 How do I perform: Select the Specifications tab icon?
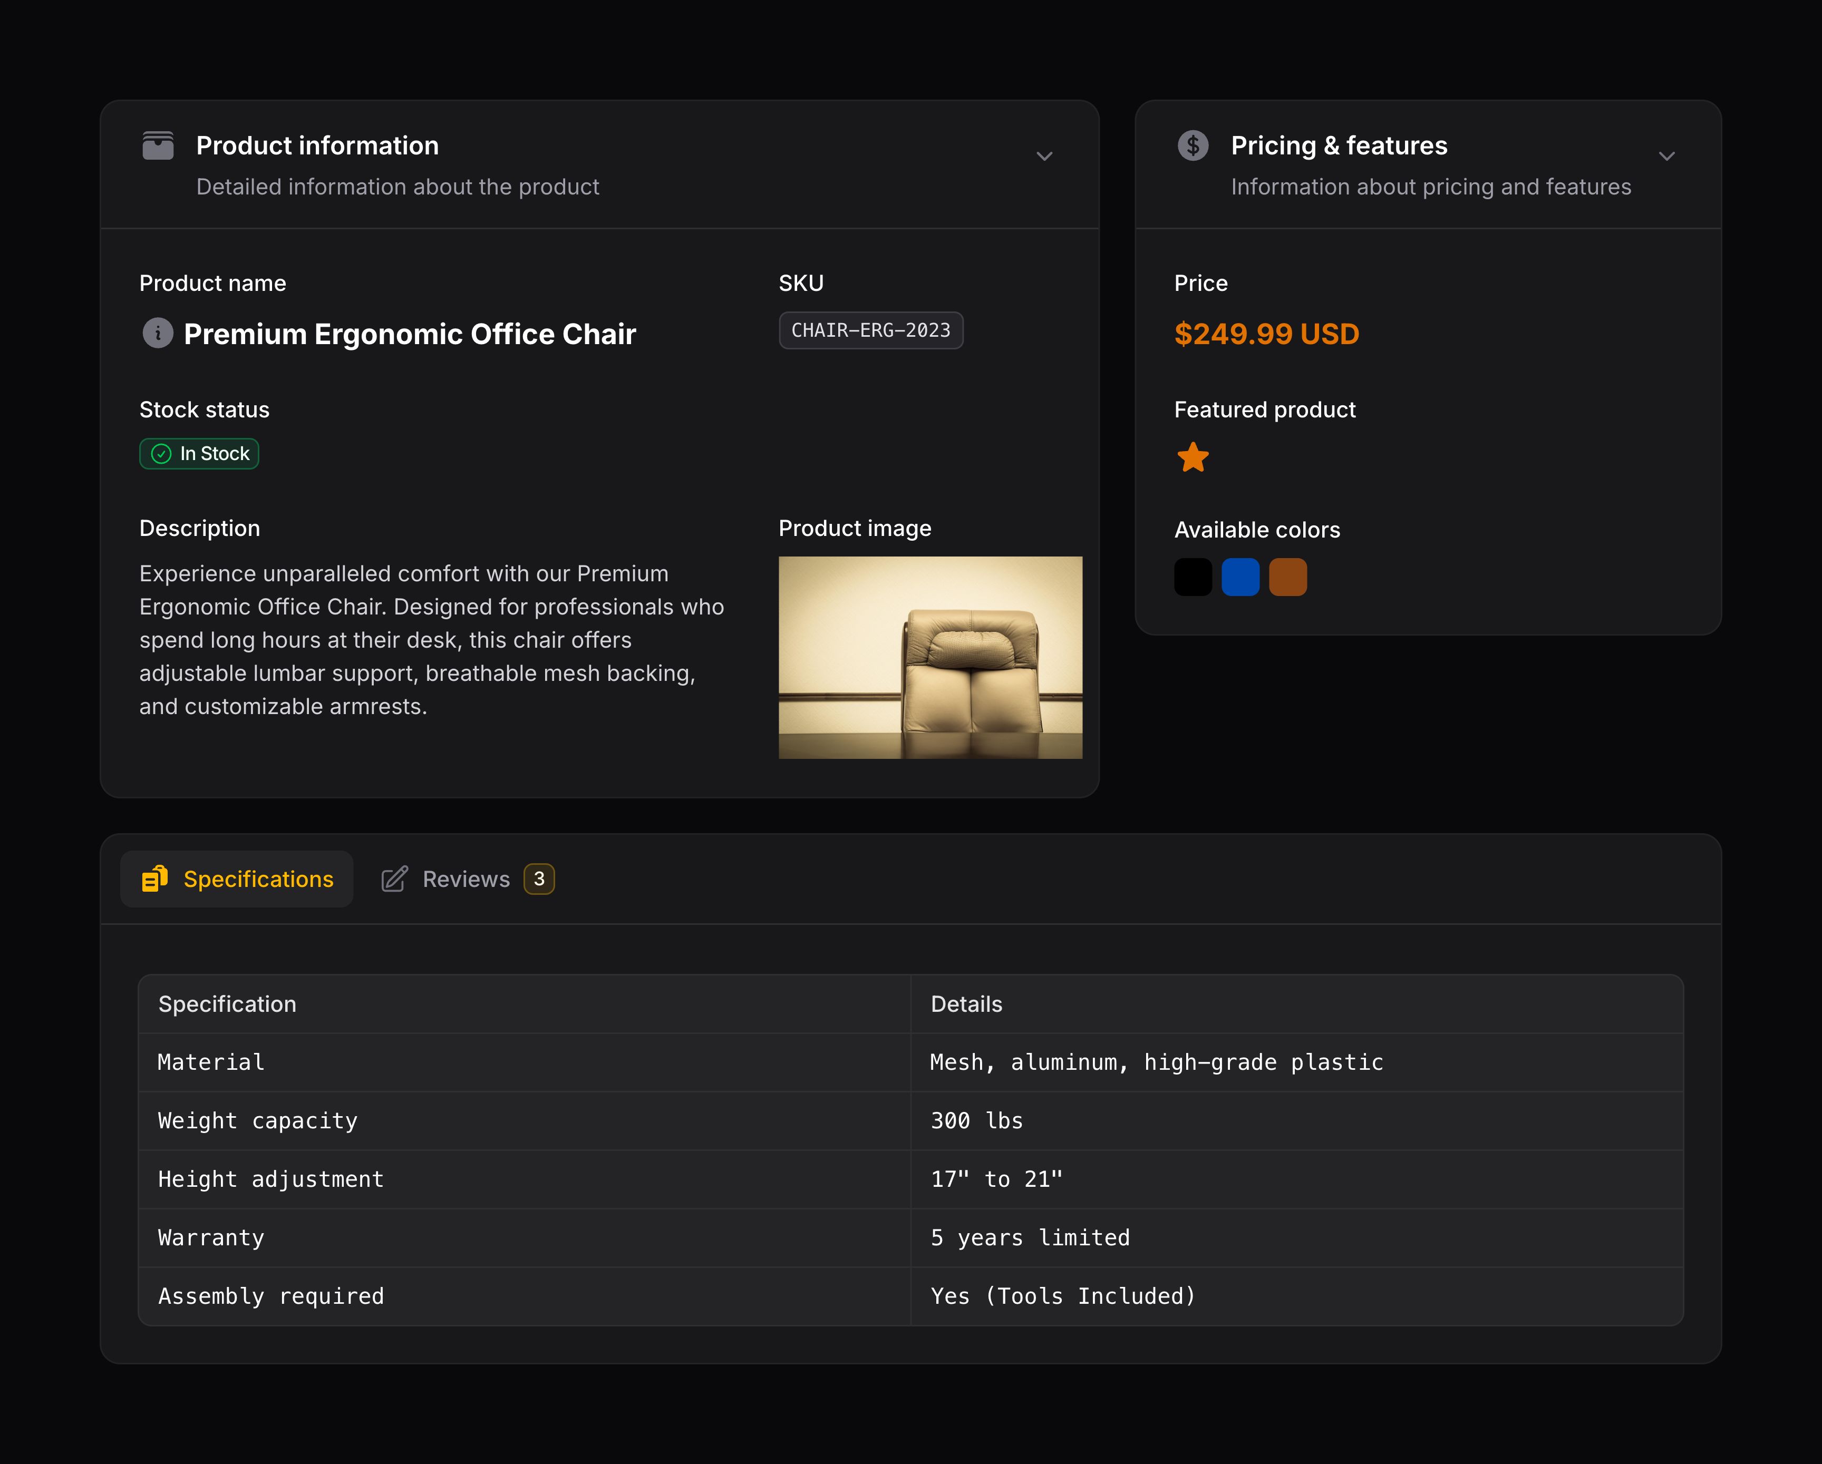point(154,879)
